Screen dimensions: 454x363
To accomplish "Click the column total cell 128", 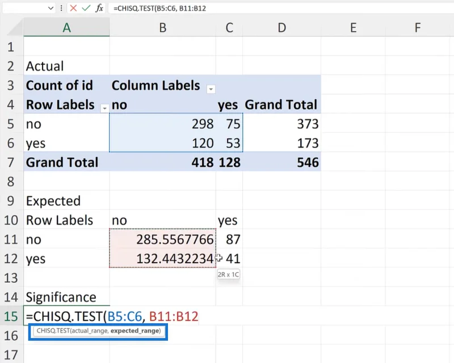I will (229, 162).
